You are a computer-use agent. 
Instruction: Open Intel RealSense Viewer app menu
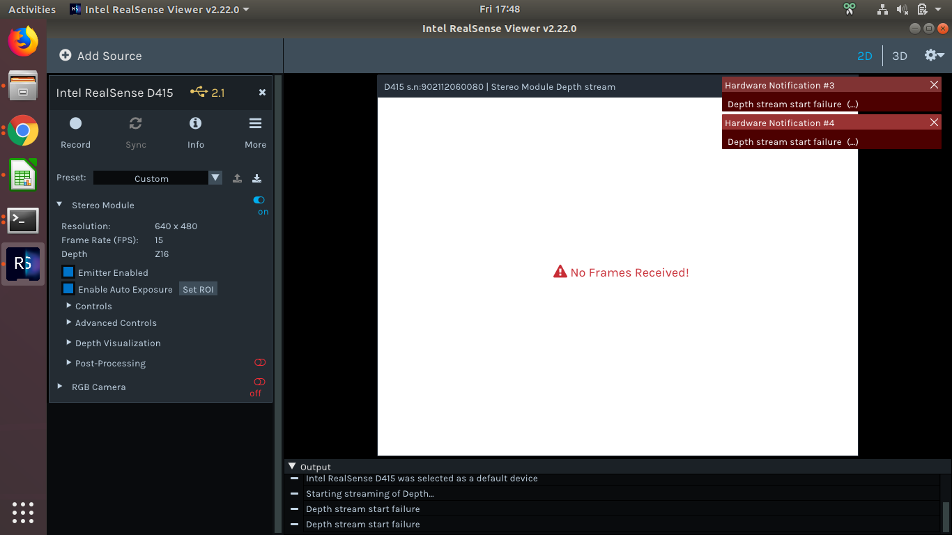point(160,9)
